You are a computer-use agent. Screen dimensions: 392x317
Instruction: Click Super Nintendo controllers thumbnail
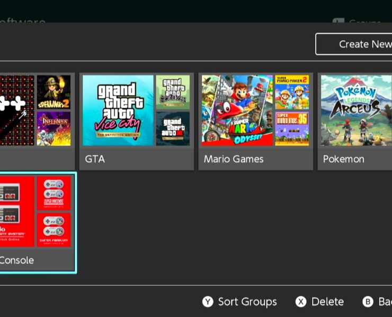(54, 193)
